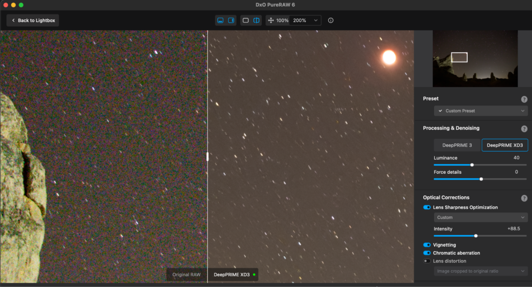Screen dimensions: 532x287
Task: Open the Custom Preset dropdown
Action: 481,111
